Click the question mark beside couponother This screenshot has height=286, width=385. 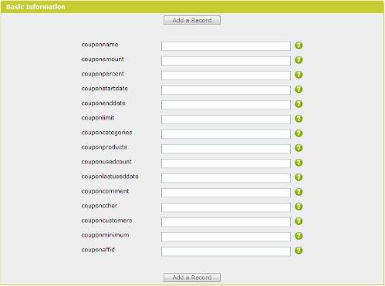[299, 207]
